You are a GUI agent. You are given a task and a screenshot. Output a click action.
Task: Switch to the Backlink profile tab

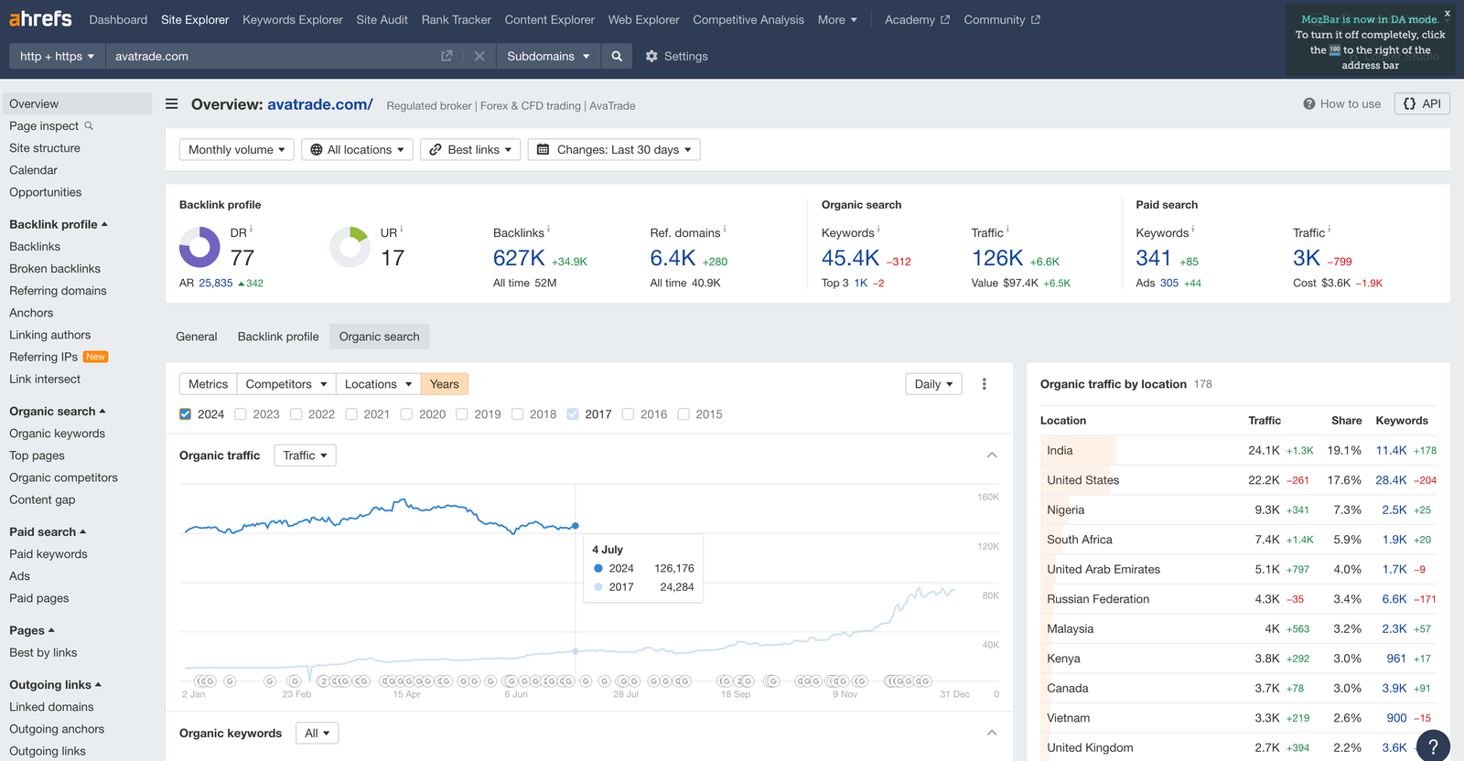[x=278, y=337]
